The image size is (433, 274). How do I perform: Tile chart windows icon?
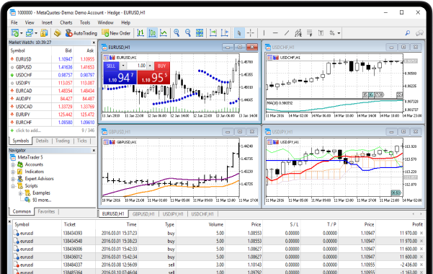tap(200, 33)
